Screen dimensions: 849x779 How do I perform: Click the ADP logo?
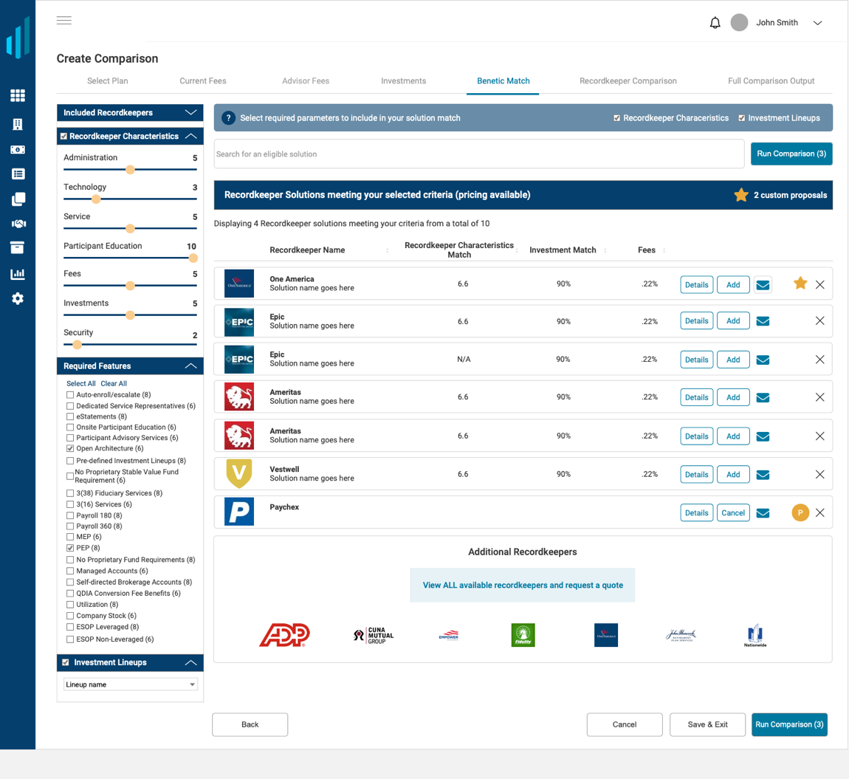285,635
